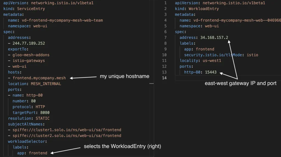Click the WorkloadEntry name 'vd-frontend-mycompany-mesh-web--046966'
This screenshot has height=157, width=281.
pos(237,20)
